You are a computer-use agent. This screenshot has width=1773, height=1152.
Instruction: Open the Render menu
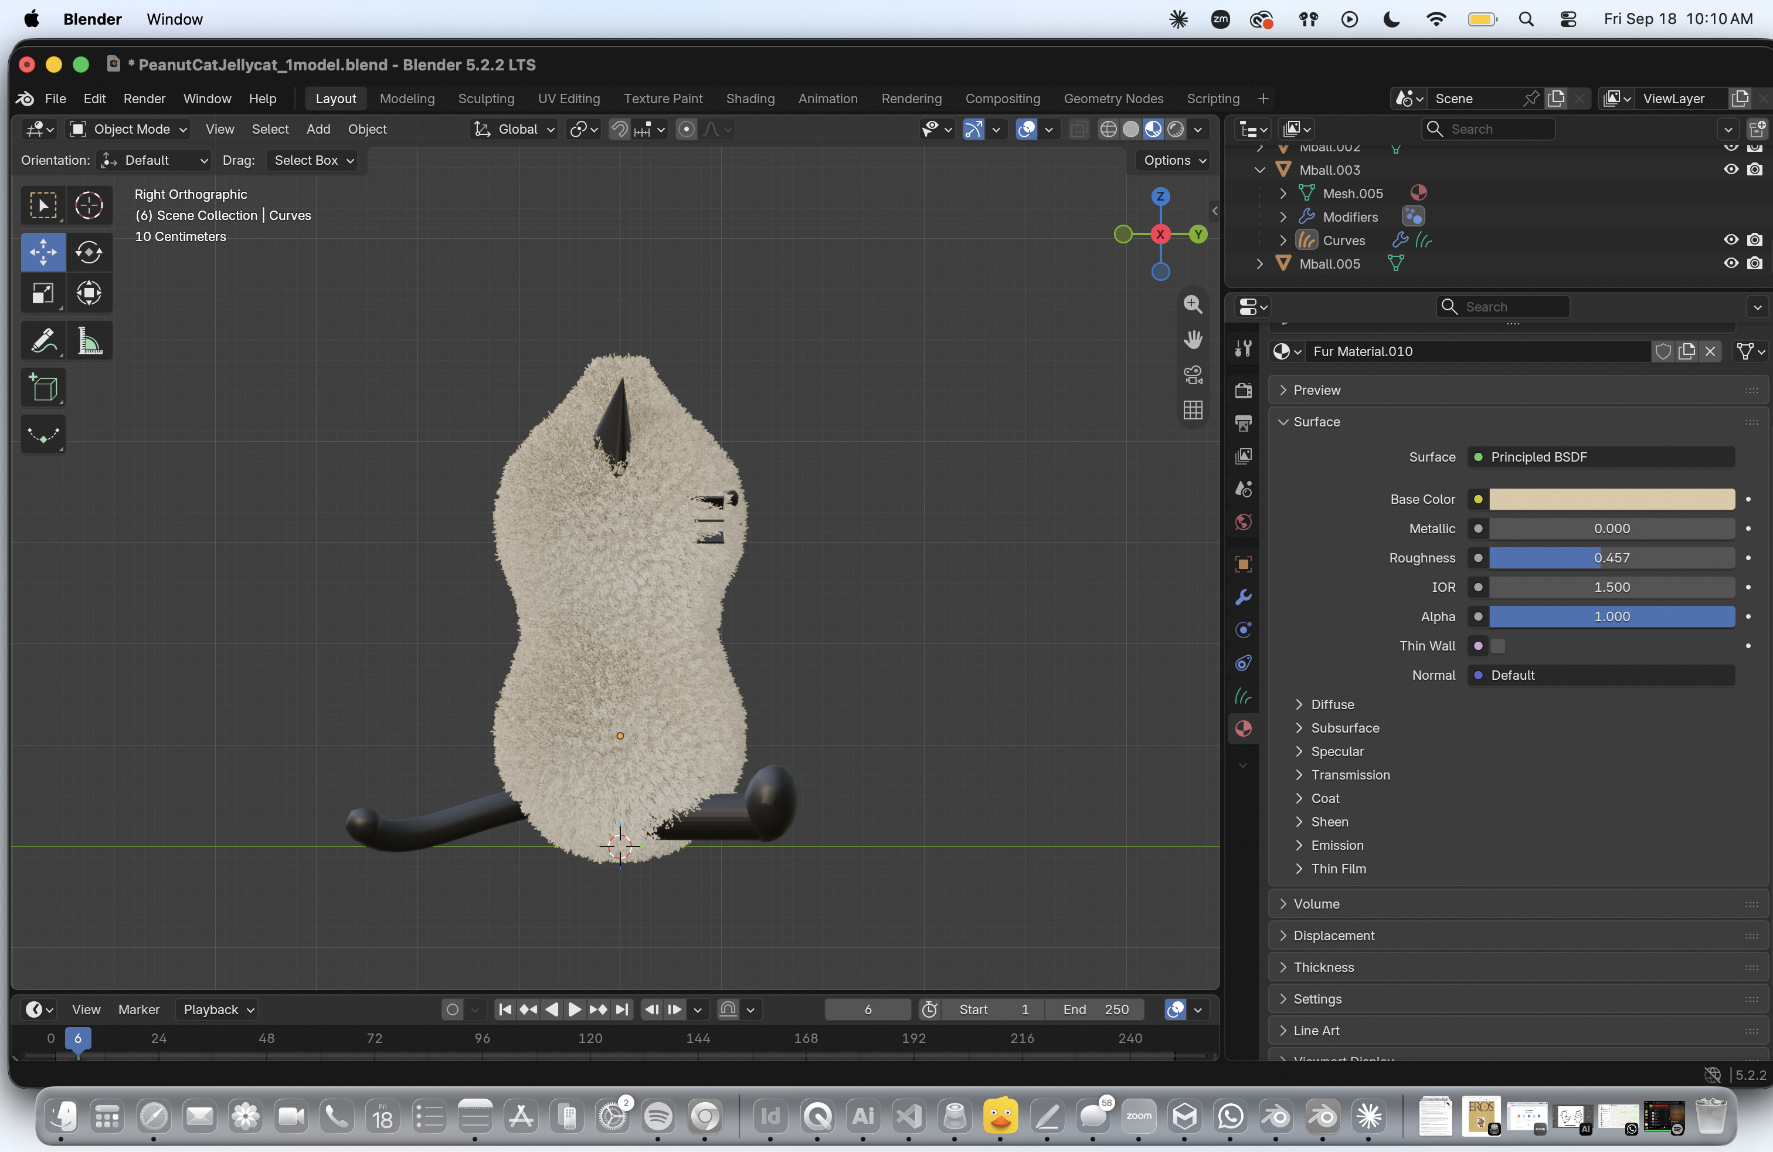pos(144,99)
